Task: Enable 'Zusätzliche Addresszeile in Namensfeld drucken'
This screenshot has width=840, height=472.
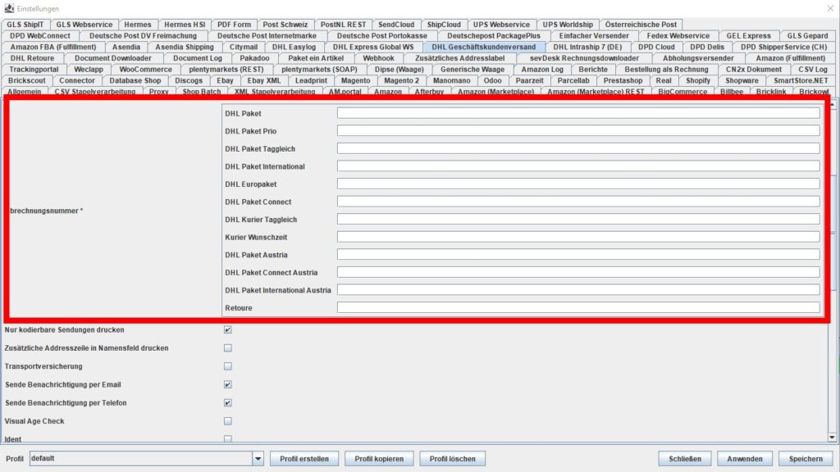Action: pos(228,347)
